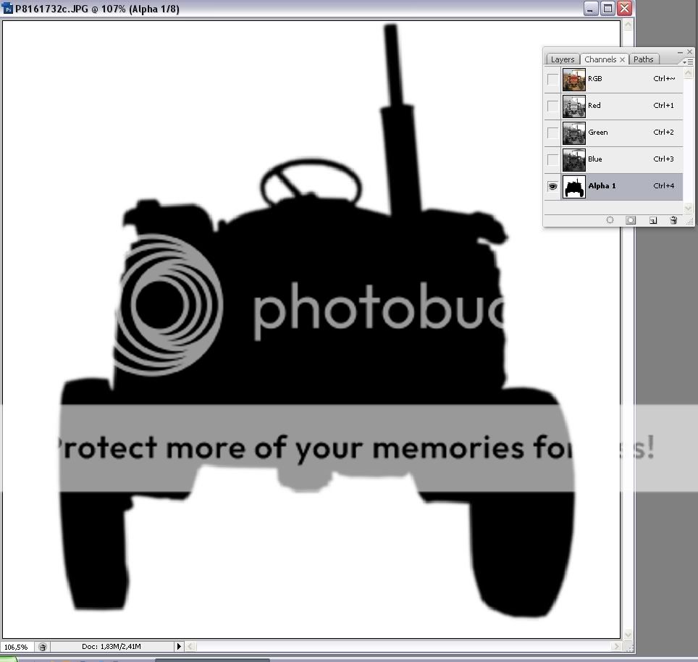The width and height of the screenshot is (698, 662).
Task: Click the Ctrl+1 shortcut label
Action: point(664,106)
